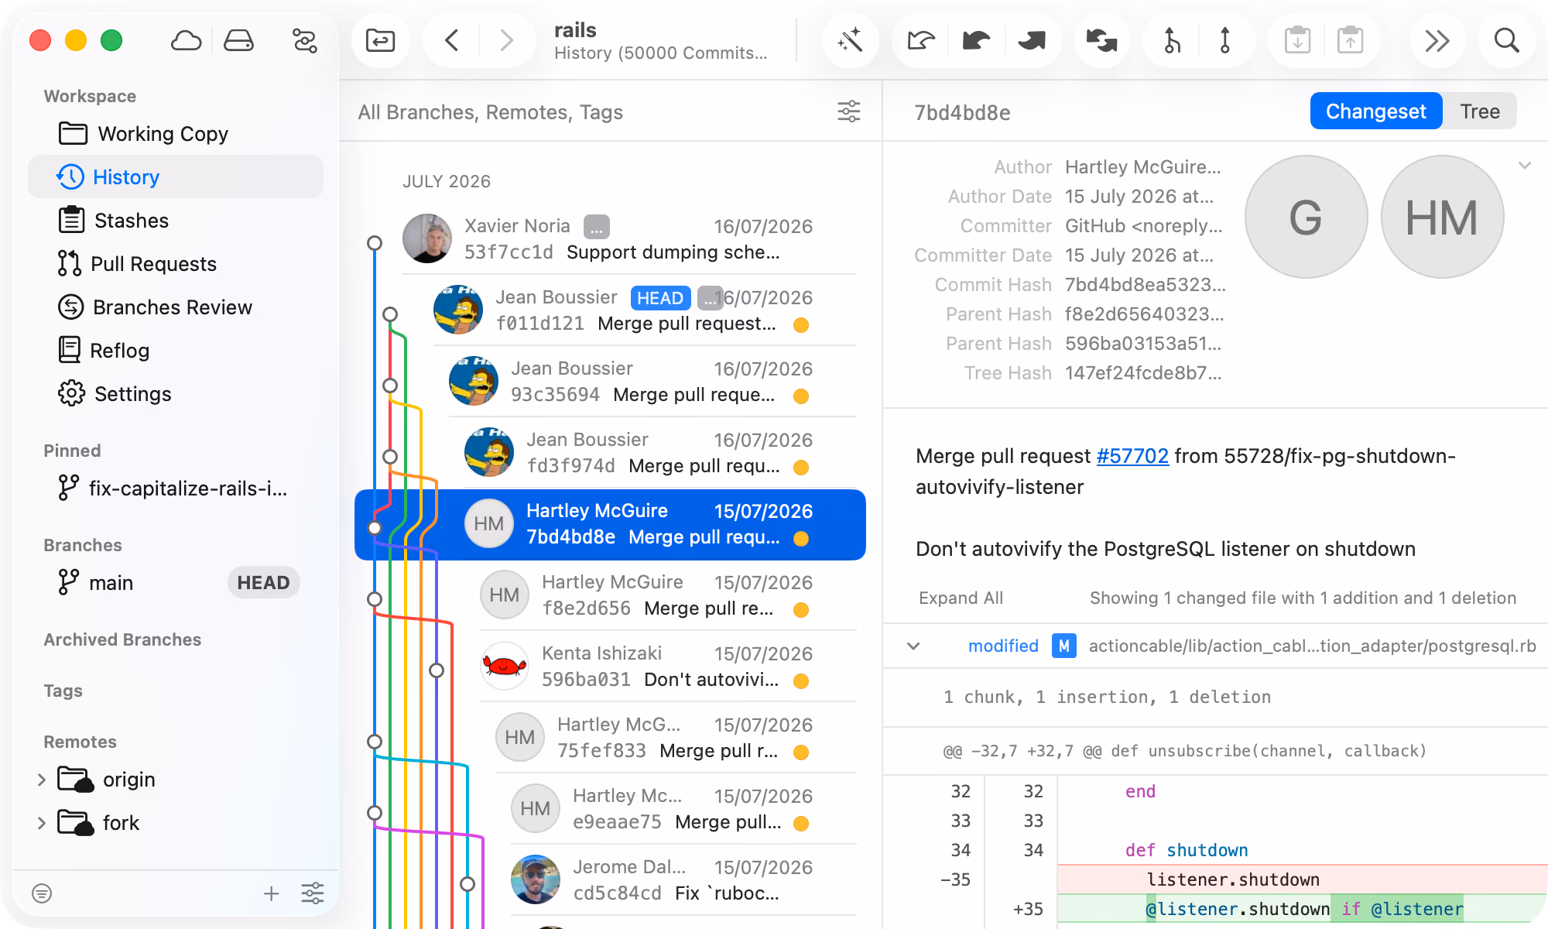Click the Apply Stash icon
This screenshot has width=1548, height=929.
(x=1350, y=40)
